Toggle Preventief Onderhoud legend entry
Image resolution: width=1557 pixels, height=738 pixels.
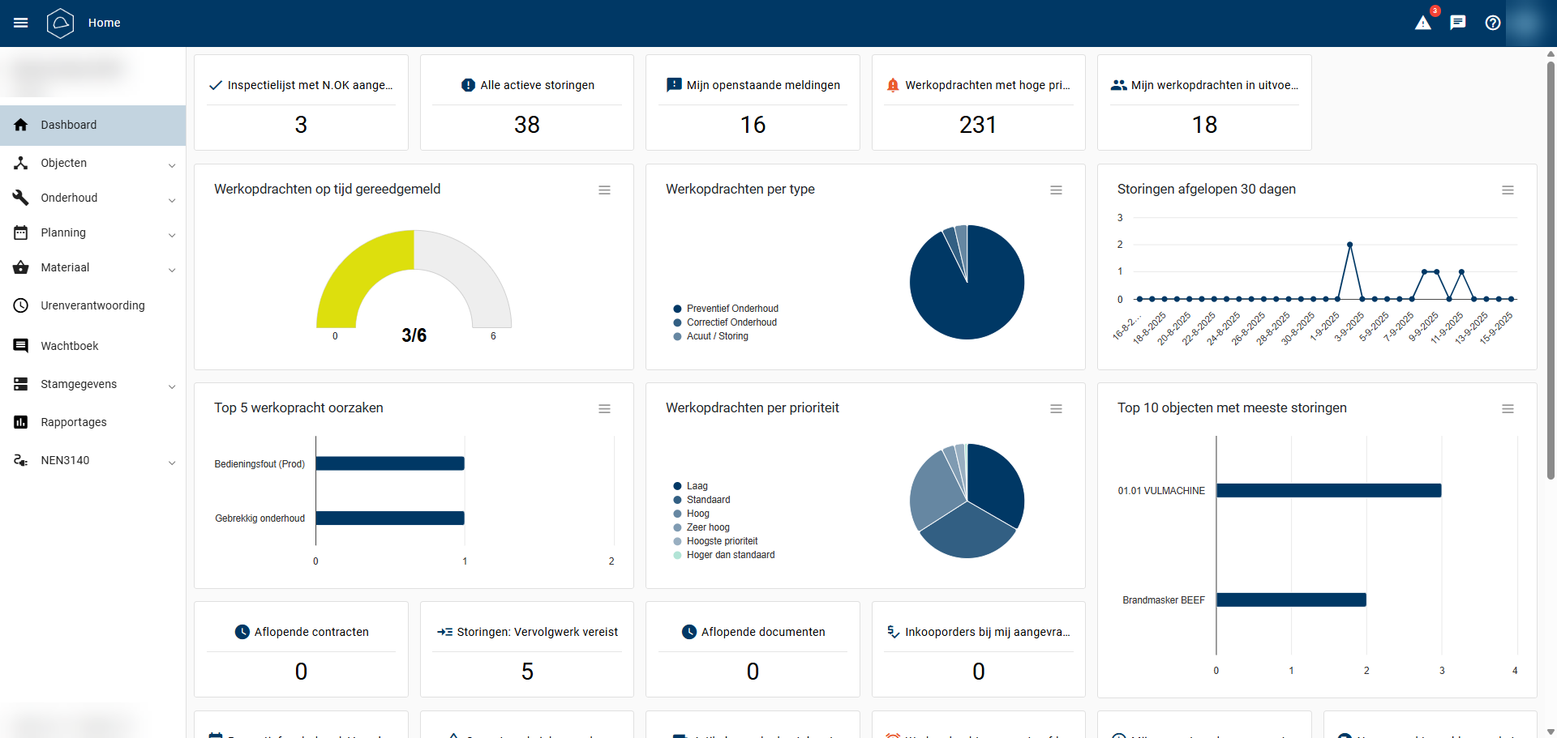731,309
